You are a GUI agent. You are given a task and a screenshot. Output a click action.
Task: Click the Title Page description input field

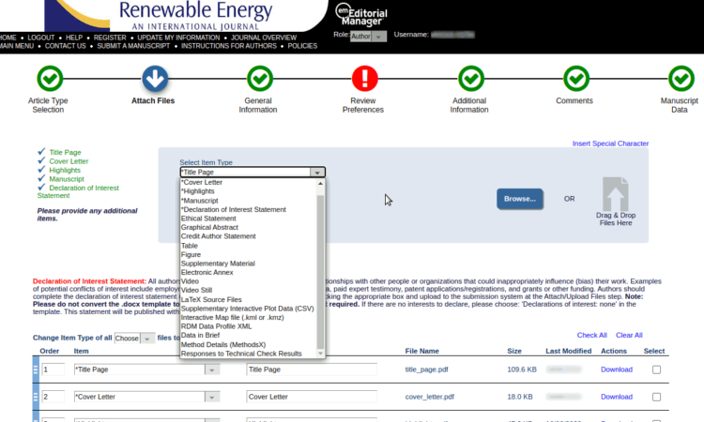coord(311,370)
